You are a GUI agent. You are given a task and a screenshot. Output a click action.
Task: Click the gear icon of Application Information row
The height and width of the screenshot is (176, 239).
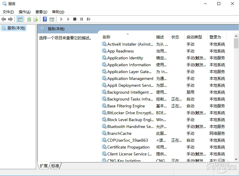104,65
